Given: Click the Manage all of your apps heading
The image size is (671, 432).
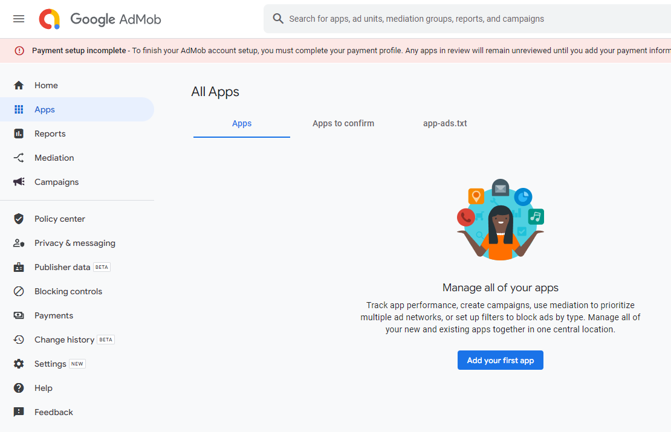Looking at the screenshot, I should (501, 288).
